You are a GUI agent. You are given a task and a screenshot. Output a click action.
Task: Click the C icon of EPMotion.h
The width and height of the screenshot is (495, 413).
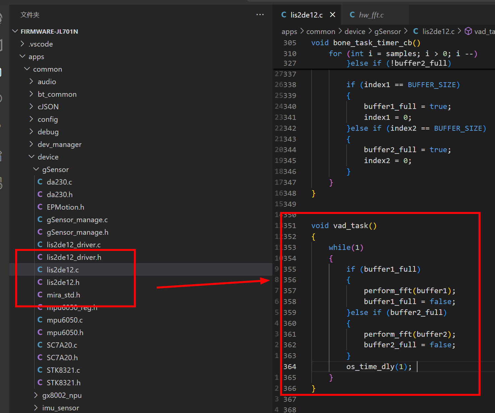pos(40,207)
